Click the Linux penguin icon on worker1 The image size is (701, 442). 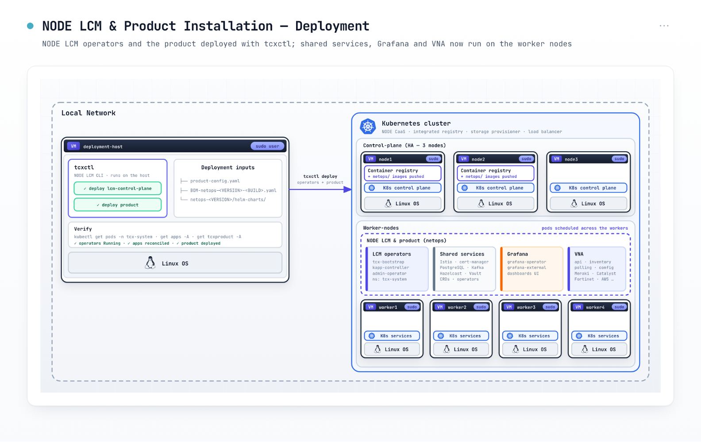377,349
